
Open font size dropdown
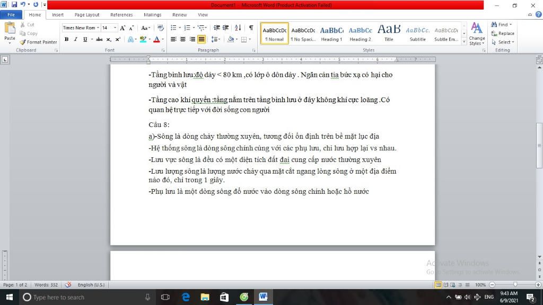pyautogui.click(x=115, y=28)
